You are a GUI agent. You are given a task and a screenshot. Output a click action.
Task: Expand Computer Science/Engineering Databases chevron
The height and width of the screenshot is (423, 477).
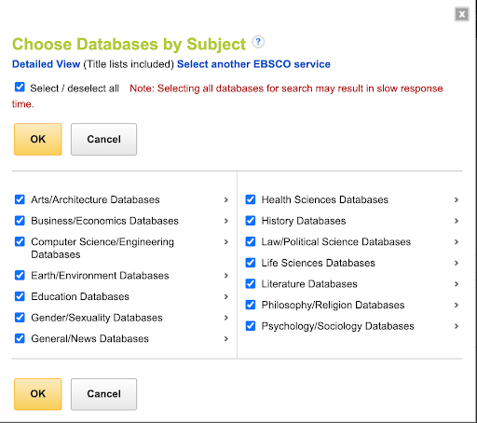[226, 242]
